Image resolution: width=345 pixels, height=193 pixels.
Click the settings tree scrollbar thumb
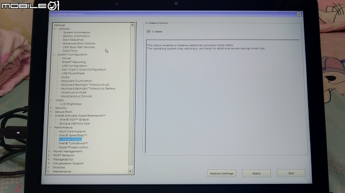click(x=131, y=96)
